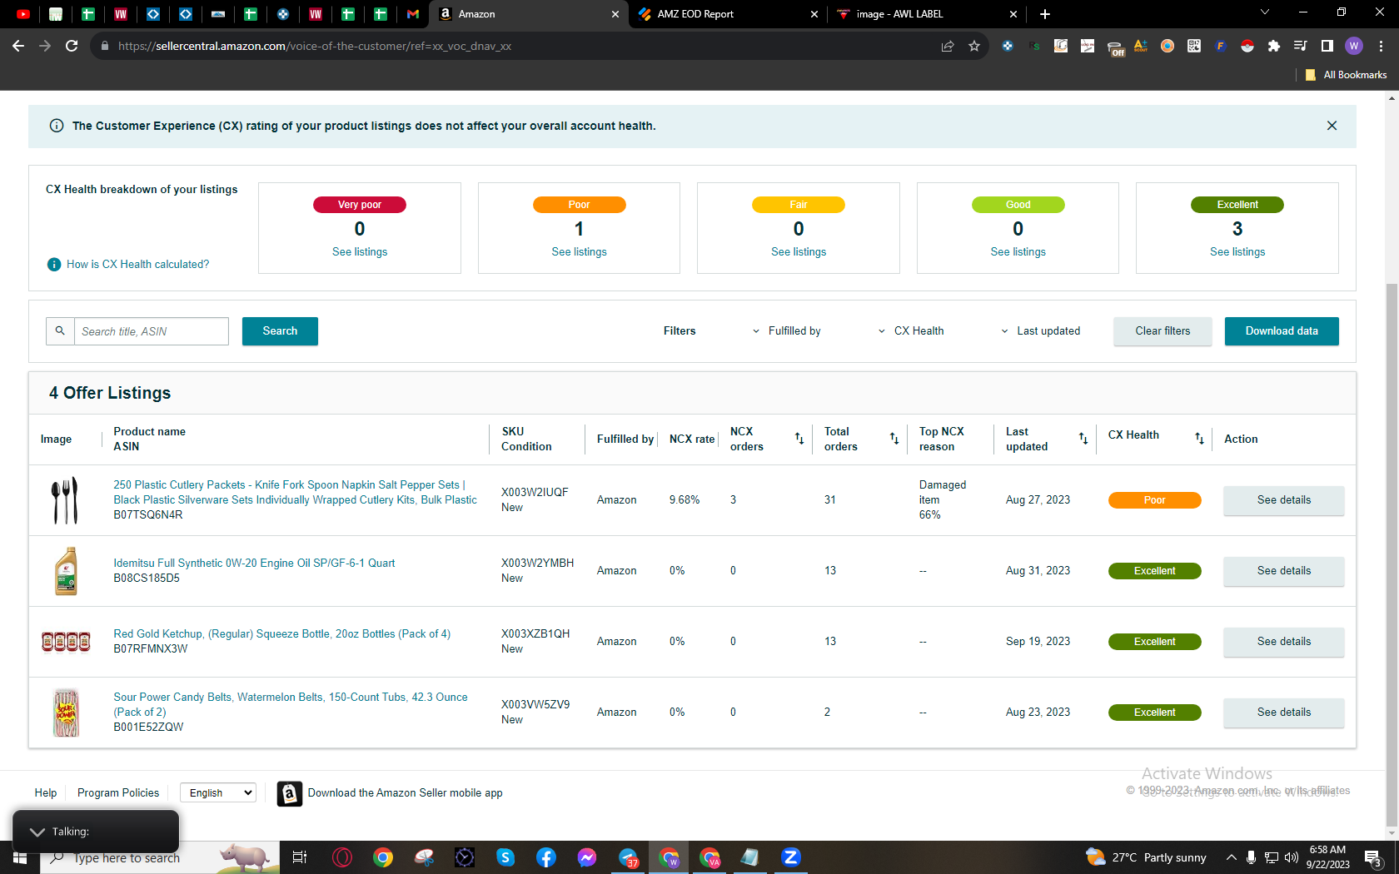The height and width of the screenshot is (874, 1399).
Task: Open a new browser tab
Action: coord(1045,14)
